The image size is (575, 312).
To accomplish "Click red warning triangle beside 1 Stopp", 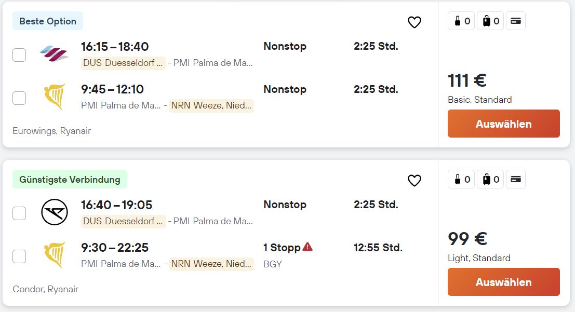I will point(307,247).
